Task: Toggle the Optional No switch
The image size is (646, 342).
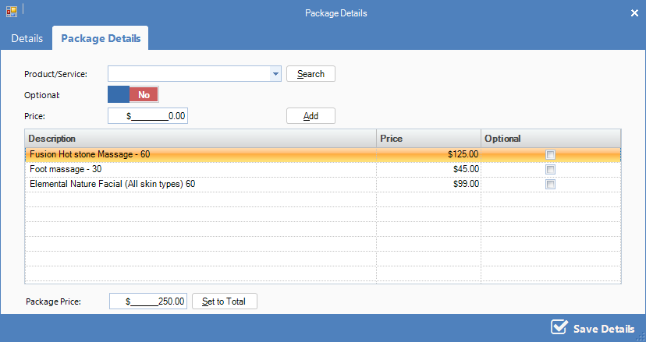Action: [133, 94]
